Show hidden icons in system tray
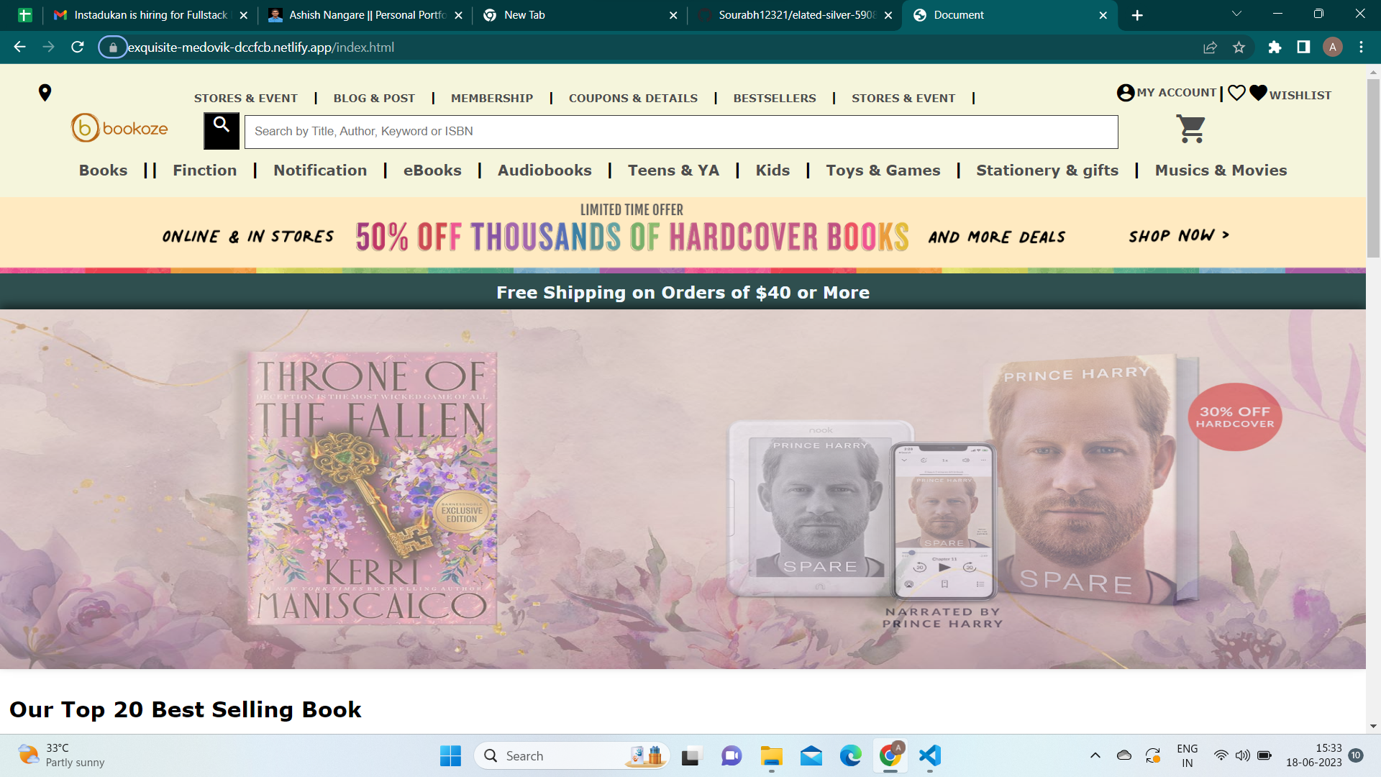The image size is (1381, 777). 1095,755
